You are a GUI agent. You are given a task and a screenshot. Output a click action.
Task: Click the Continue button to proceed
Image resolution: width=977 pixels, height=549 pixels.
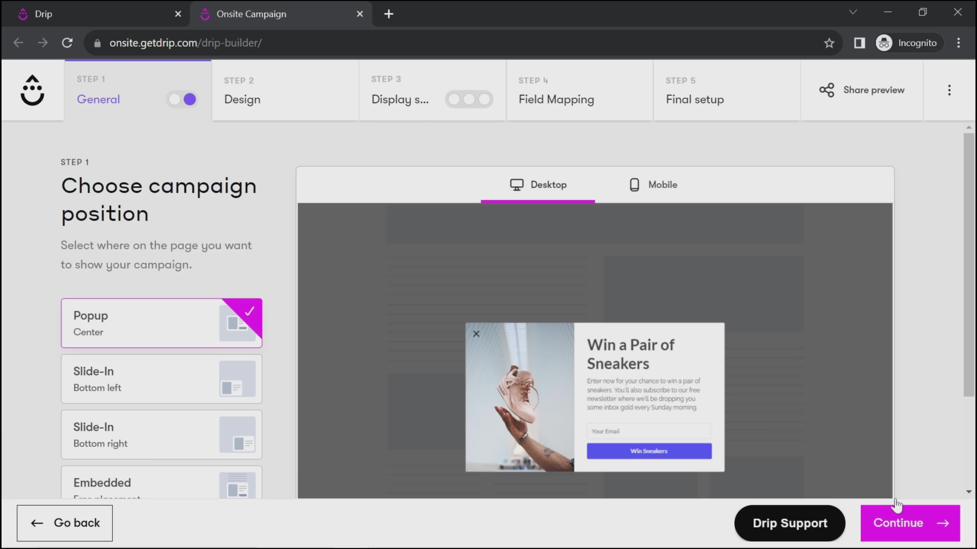click(911, 523)
